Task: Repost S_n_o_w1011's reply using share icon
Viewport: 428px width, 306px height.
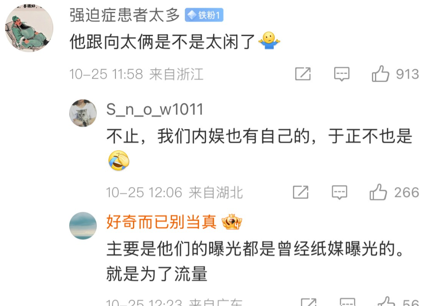Action: pyautogui.click(x=301, y=192)
